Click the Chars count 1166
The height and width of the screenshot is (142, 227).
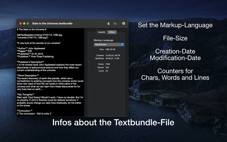[108, 64]
